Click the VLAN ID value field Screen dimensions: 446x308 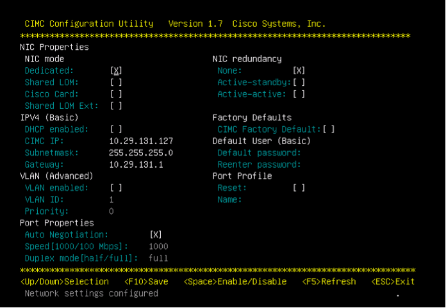pos(111,200)
